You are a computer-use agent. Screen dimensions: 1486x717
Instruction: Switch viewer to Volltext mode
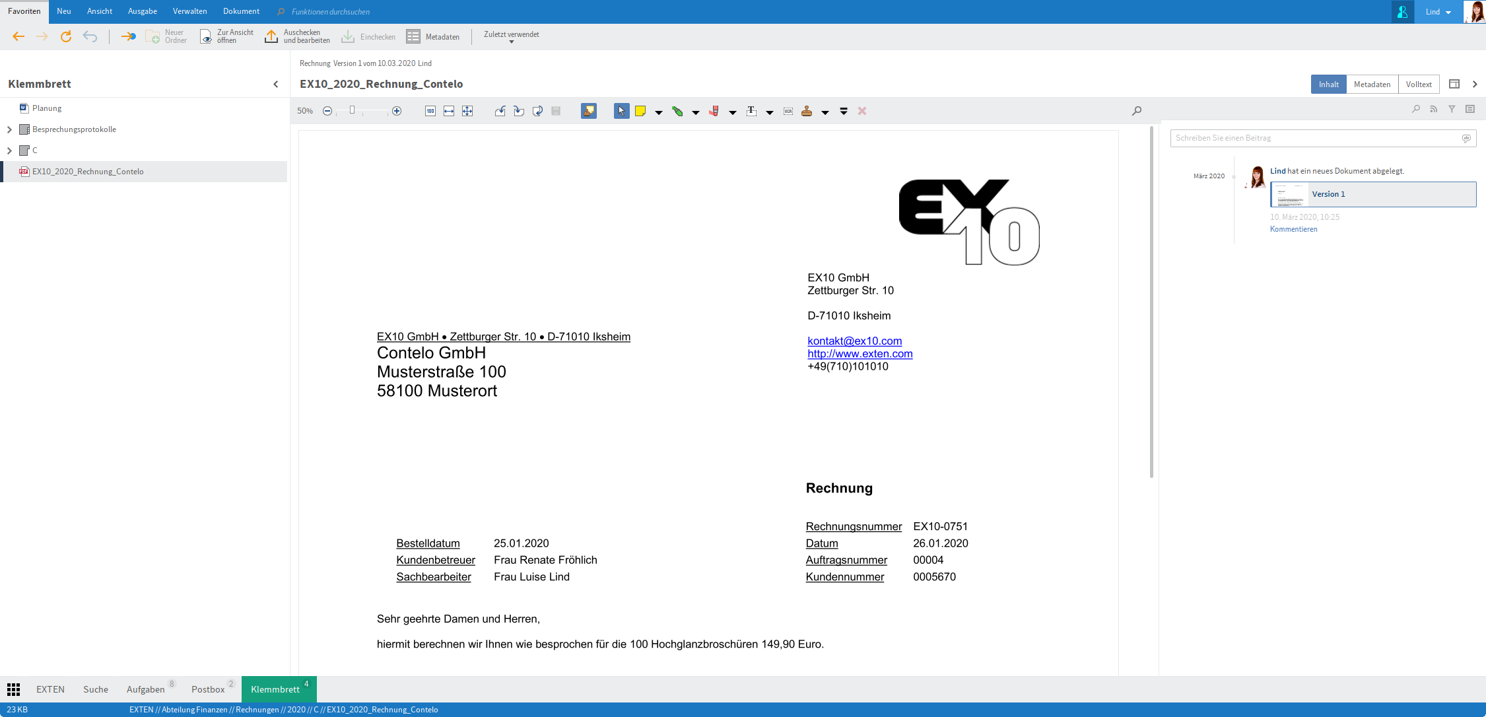pyautogui.click(x=1418, y=84)
